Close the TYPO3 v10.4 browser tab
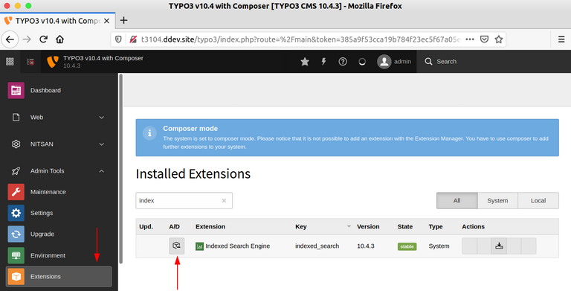Viewport: 571px width, 291px height. (x=107, y=21)
